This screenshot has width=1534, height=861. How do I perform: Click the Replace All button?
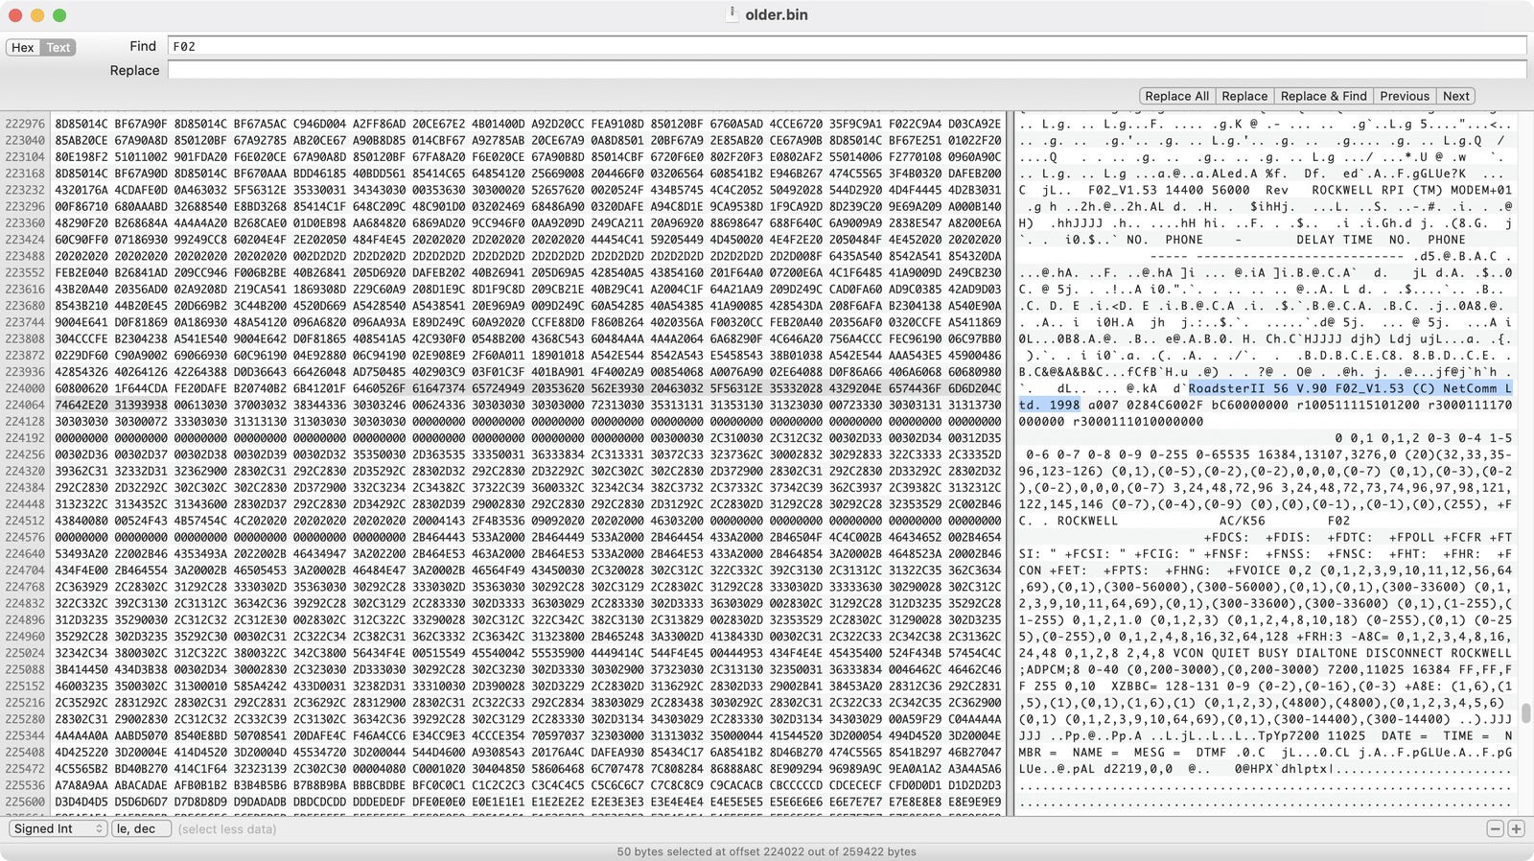[x=1176, y=96]
